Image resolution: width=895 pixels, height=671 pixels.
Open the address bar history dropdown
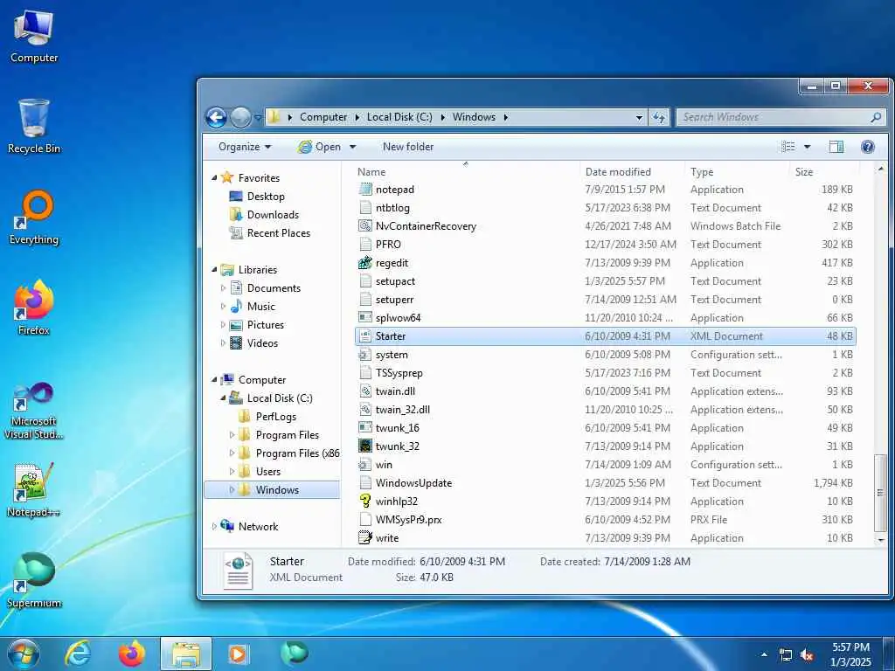tap(639, 118)
